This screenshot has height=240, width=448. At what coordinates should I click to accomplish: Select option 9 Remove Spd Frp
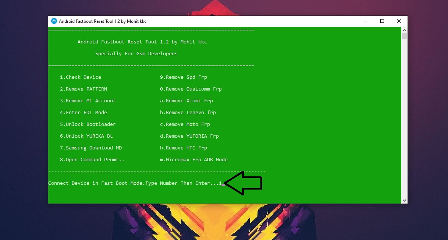pos(183,77)
